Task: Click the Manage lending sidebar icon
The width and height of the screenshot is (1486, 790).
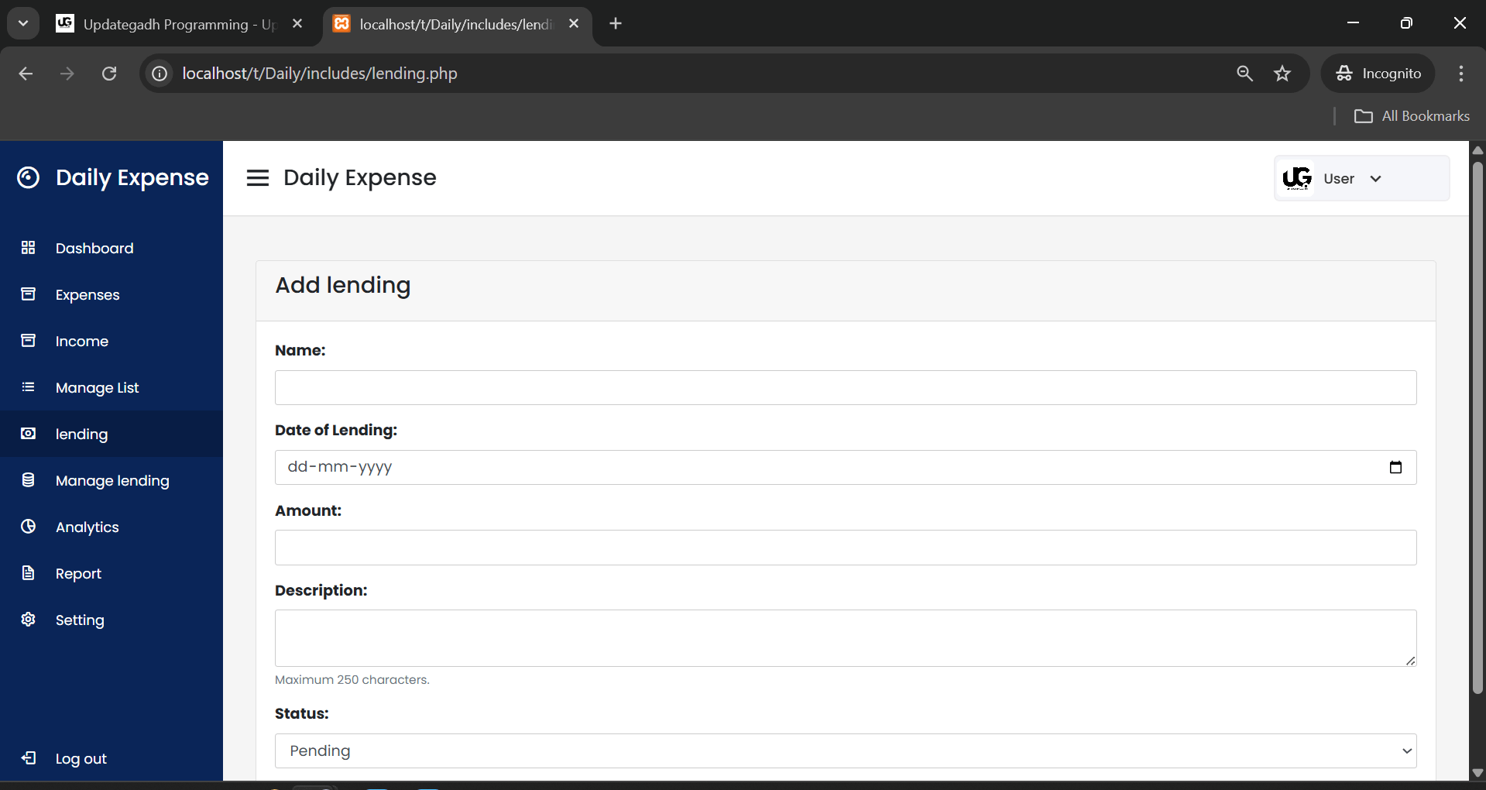Action: (x=29, y=480)
